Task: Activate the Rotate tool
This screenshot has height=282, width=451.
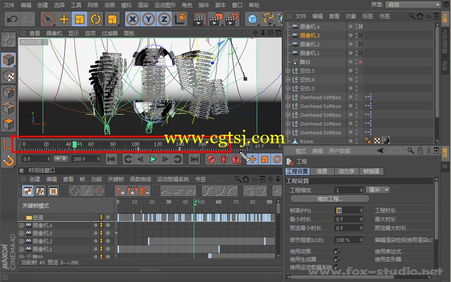Action: coord(95,19)
